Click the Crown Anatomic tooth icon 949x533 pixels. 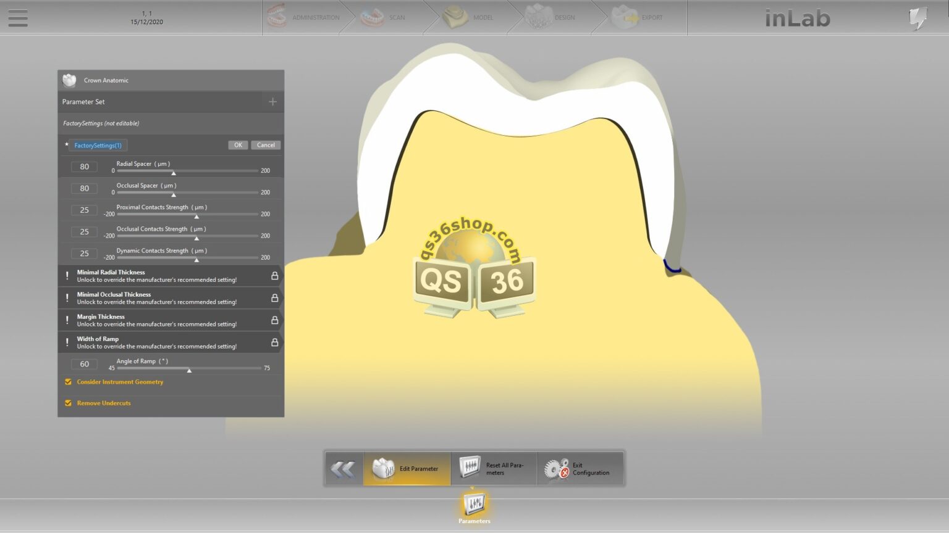(x=69, y=80)
